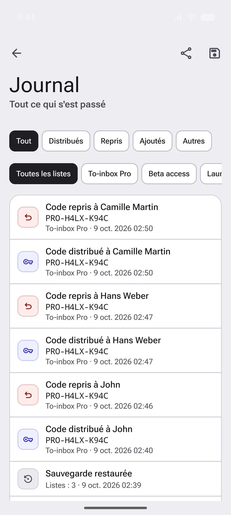
Task: Tap undo icon next to Hans Weber reprise
Action: [x=28, y=306]
